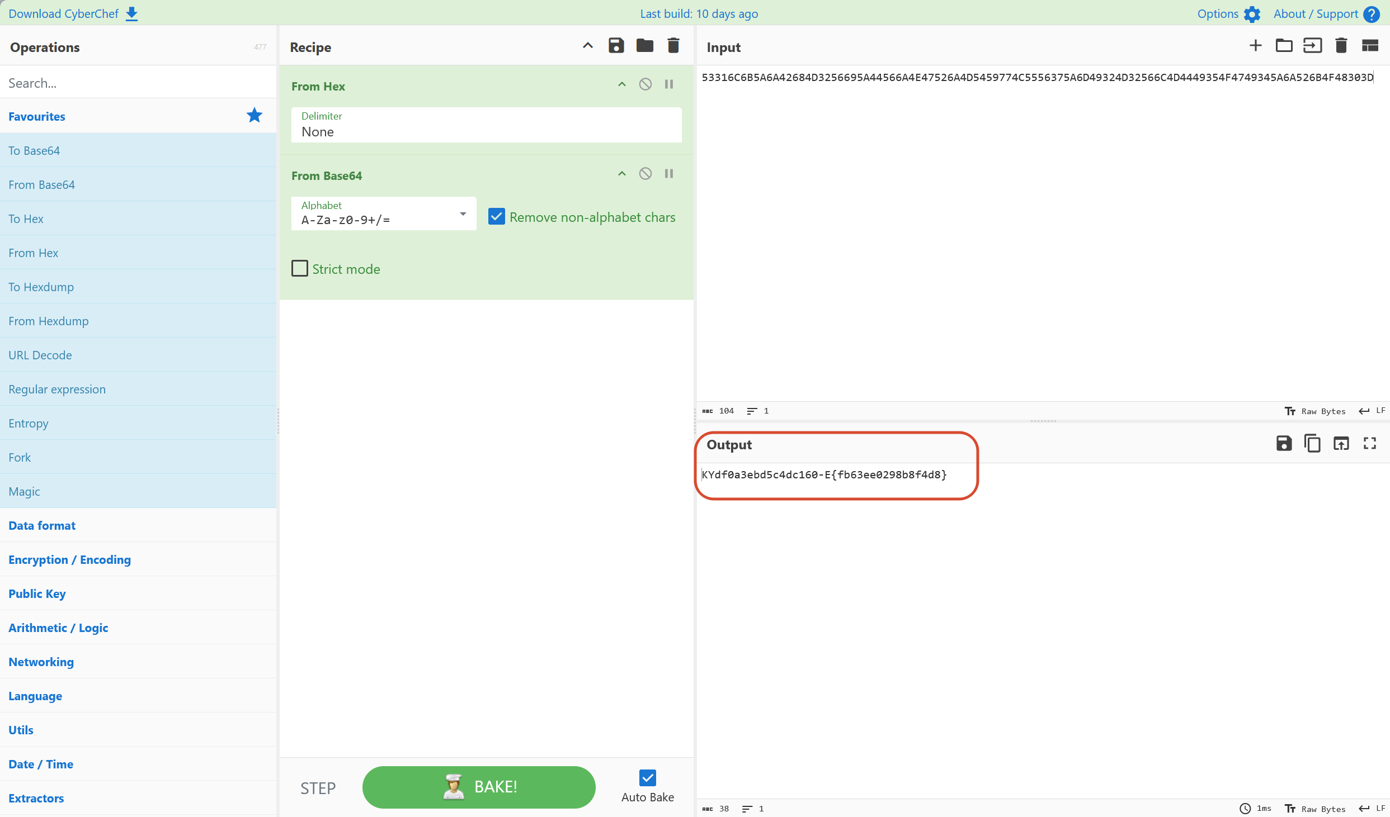The height and width of the screenshot is (817, 1390).
Task: Download CyberChef link
Action: tap(63, 13)
